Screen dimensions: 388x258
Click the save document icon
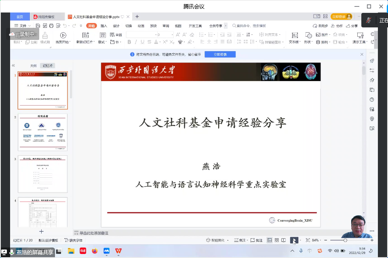[37, 26]
